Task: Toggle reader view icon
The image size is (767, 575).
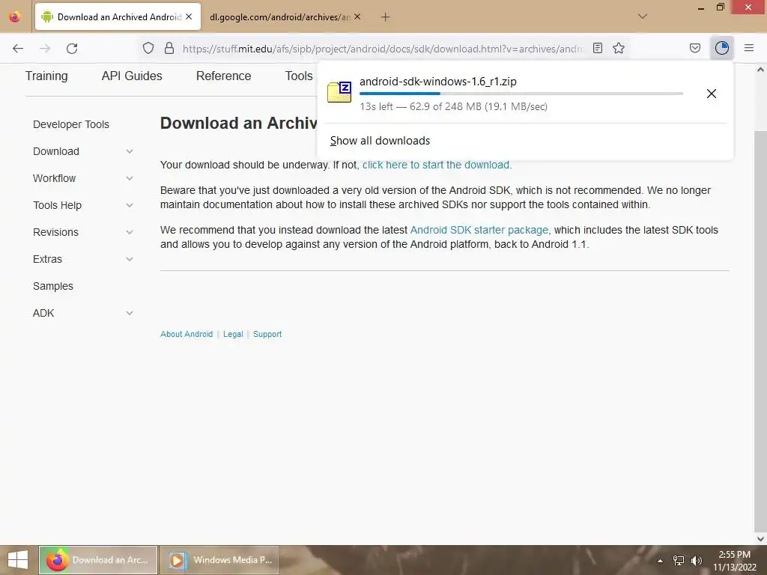Action: (597, 48)
